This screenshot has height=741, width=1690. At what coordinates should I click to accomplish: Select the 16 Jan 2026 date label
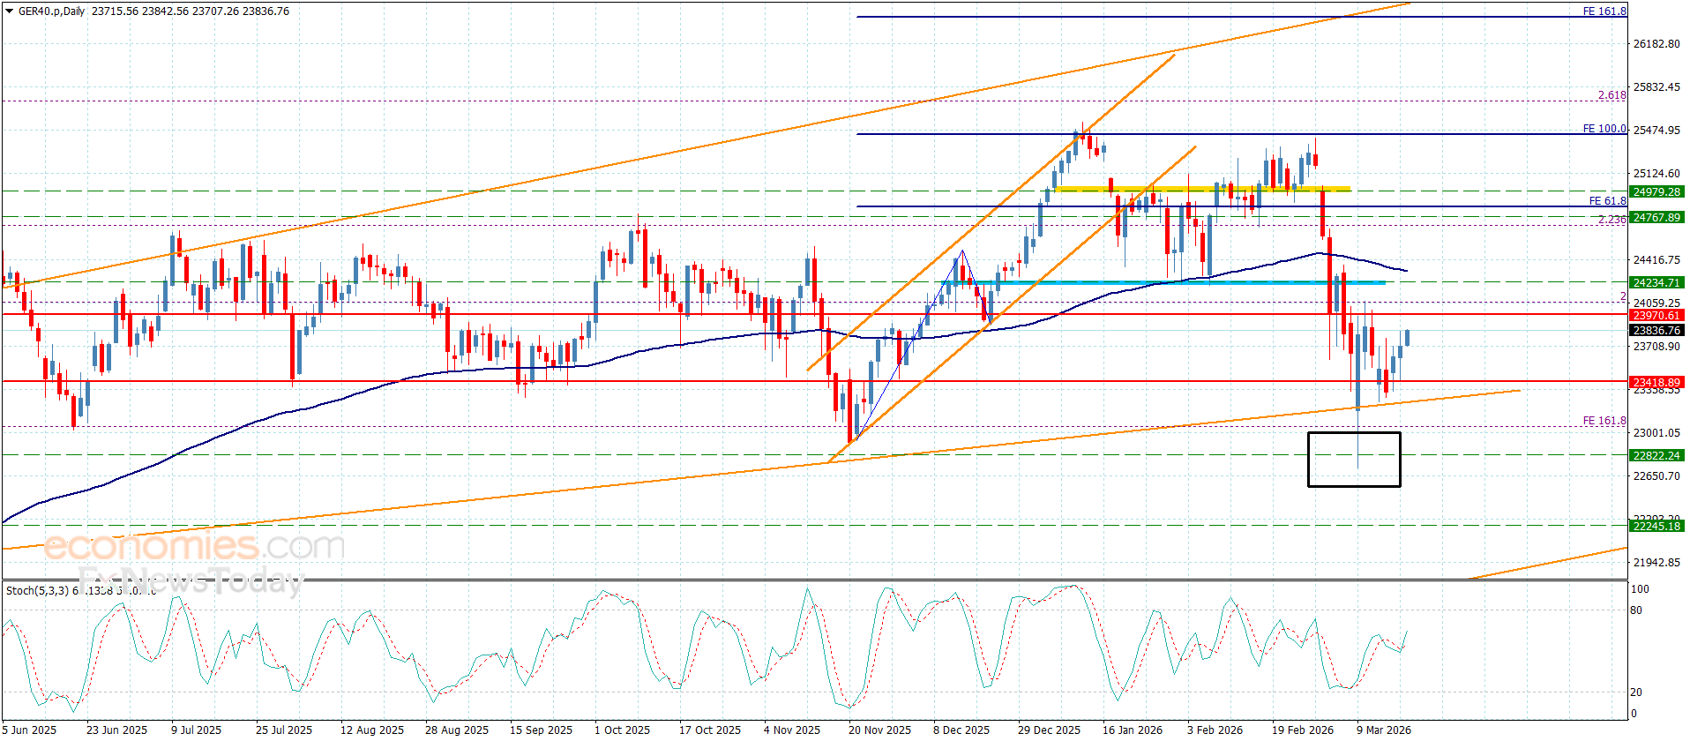click(x=1132, y=730)
